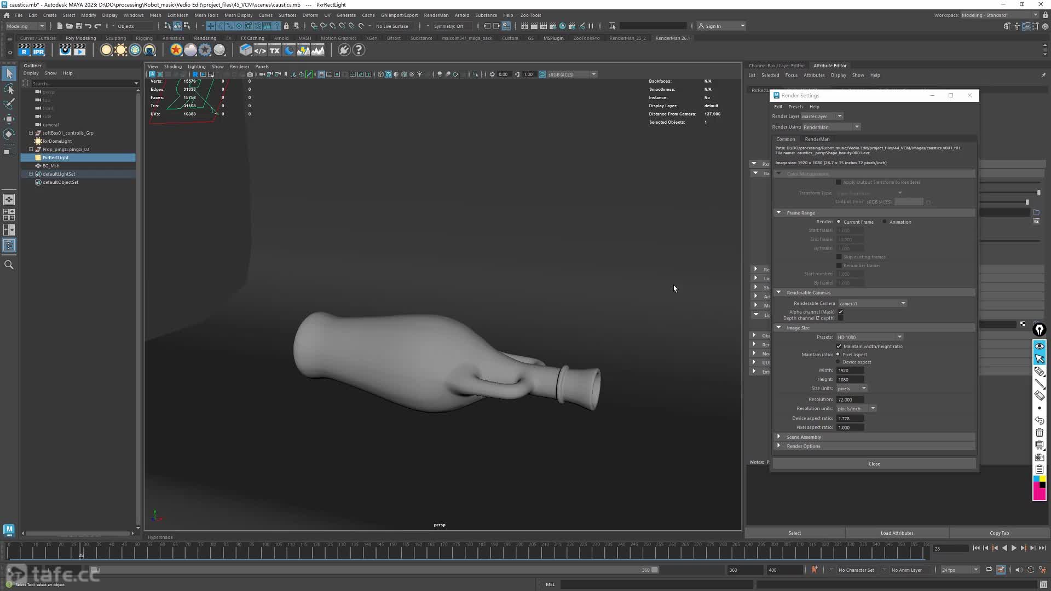Select Current Frame render option

click(839, 222)
